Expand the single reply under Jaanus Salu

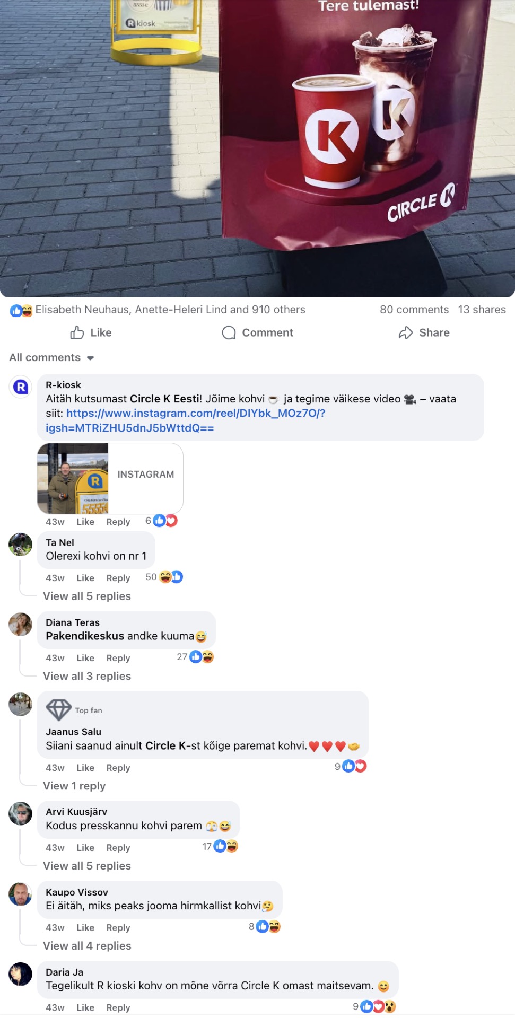pyautogui.click(x=74, y=786)
